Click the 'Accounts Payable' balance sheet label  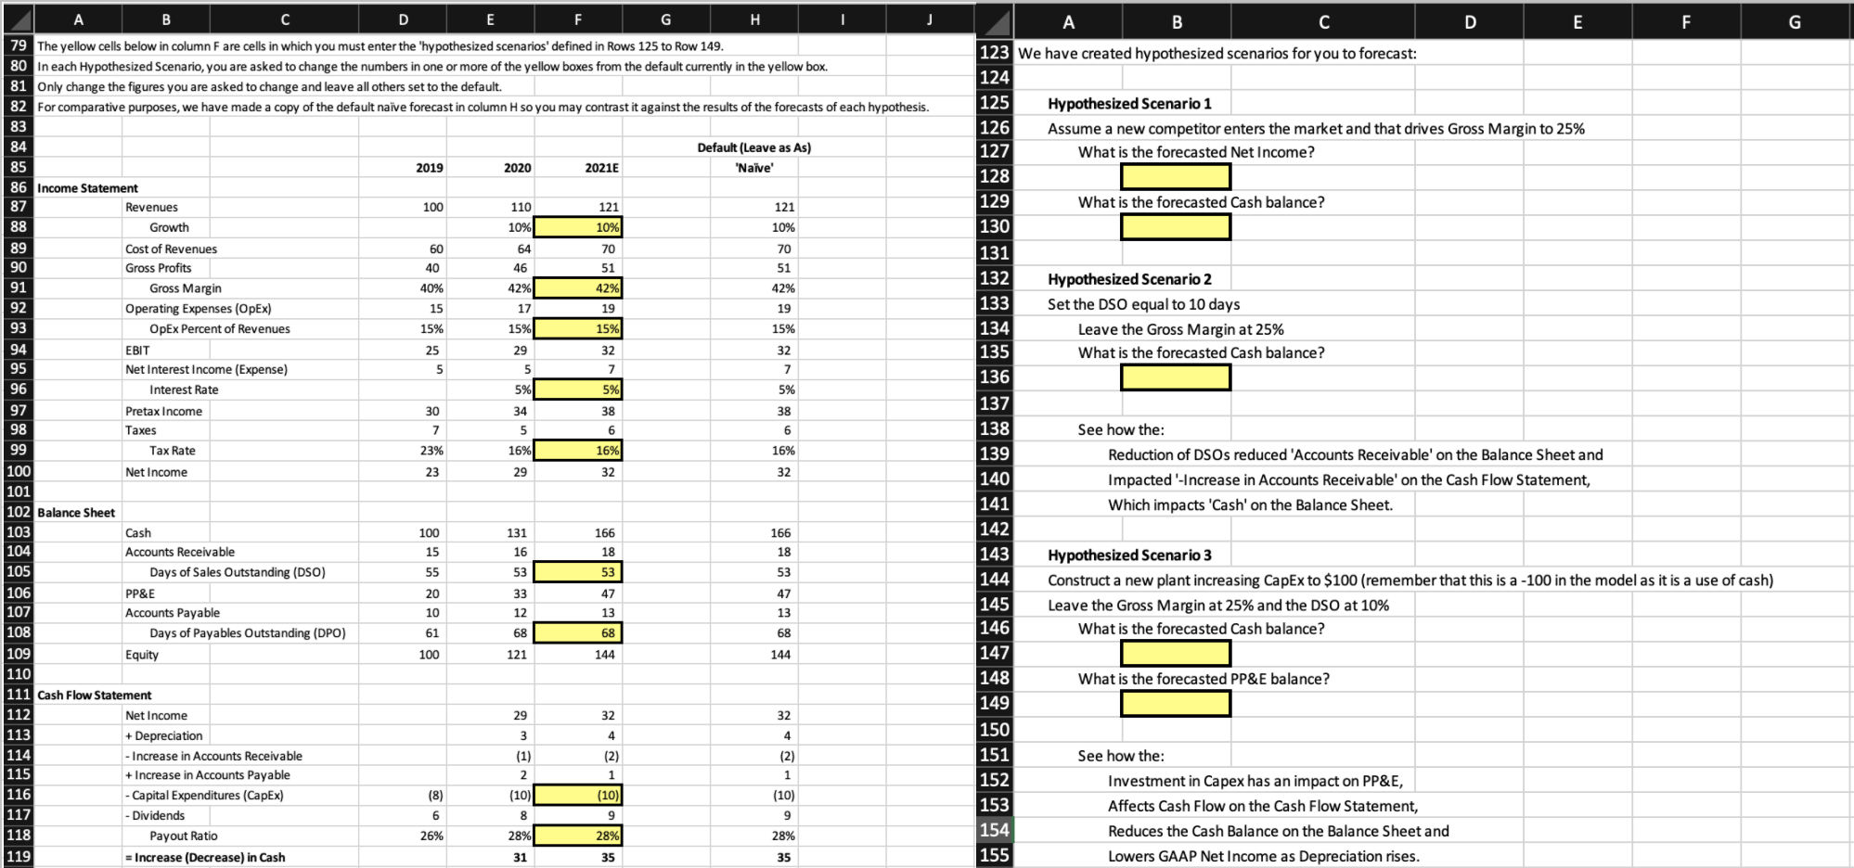(173, 613)
